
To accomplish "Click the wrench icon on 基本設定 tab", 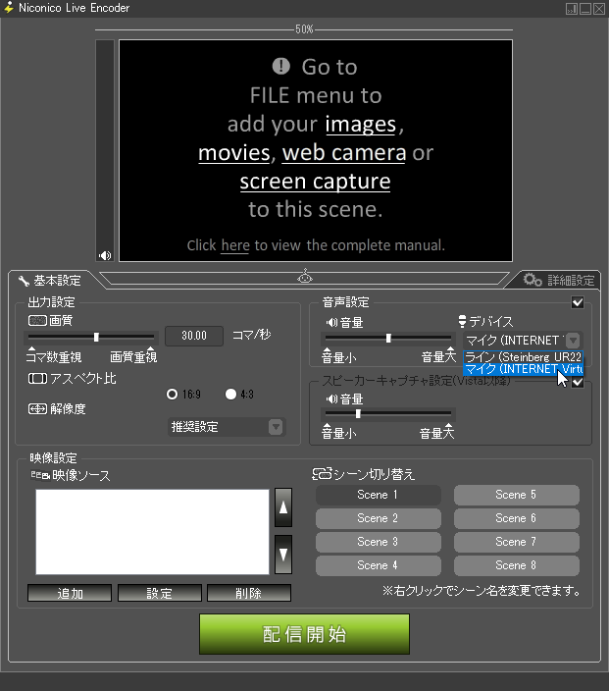I will (x=25, y=281).
